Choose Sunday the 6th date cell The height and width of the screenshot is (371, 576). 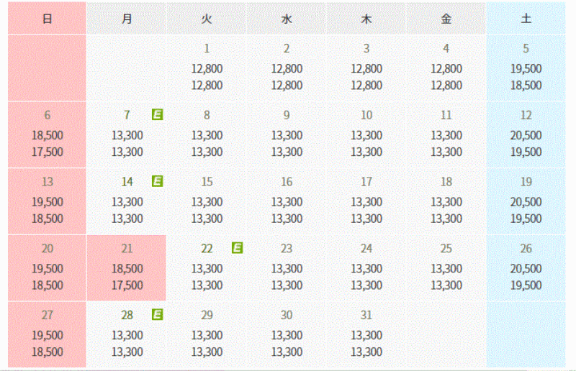coord(47,134)
